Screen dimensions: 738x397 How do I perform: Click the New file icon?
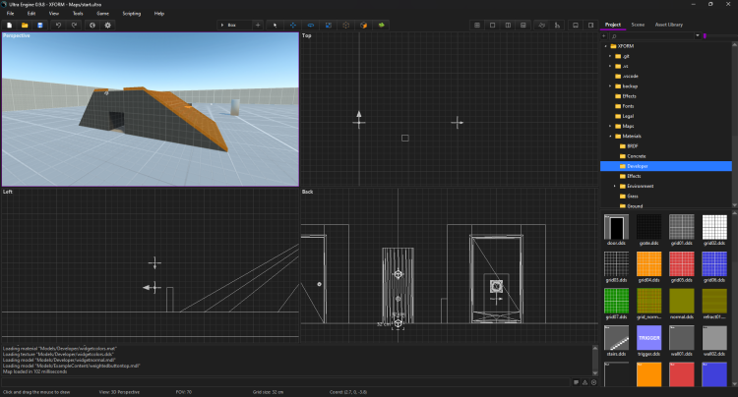[x=9, y=25]
